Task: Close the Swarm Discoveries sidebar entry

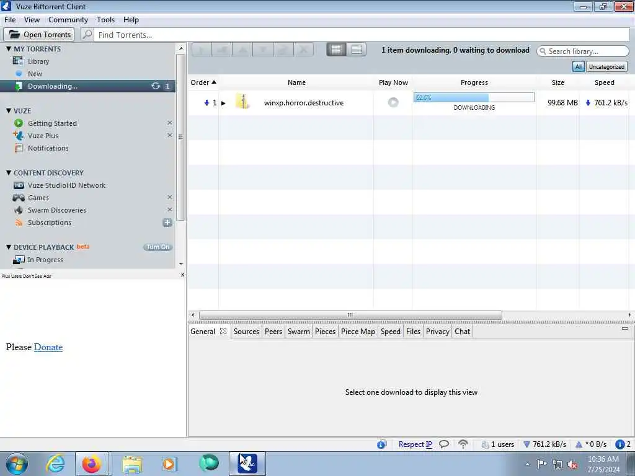Action: [x=170, y=209]
